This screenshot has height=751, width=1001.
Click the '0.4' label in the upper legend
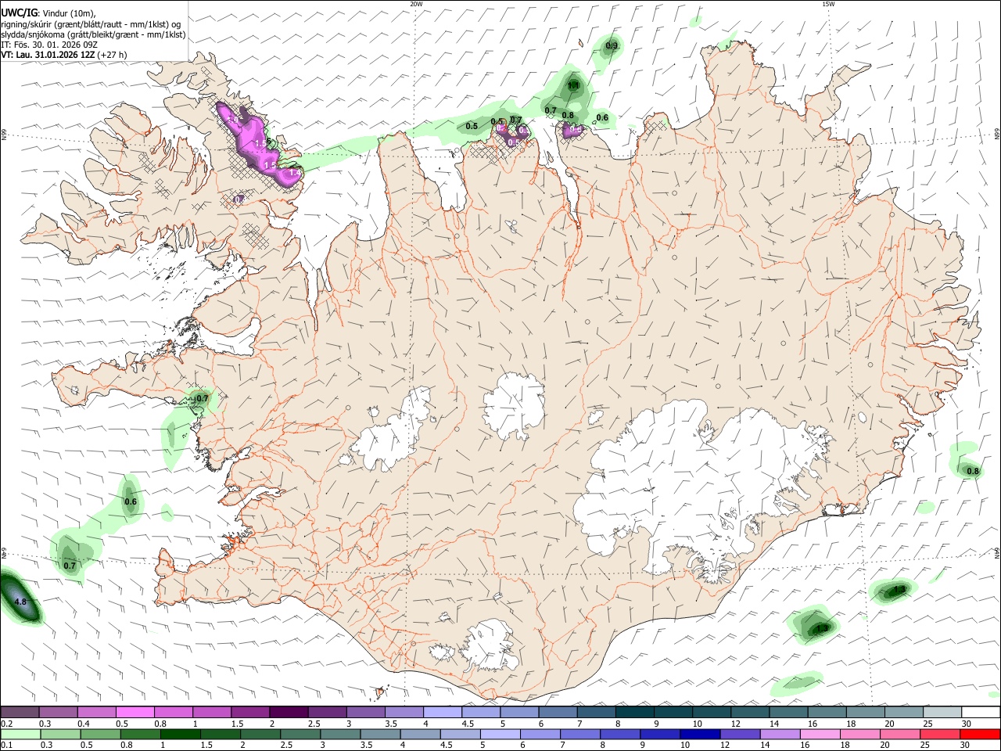(84, 724)
